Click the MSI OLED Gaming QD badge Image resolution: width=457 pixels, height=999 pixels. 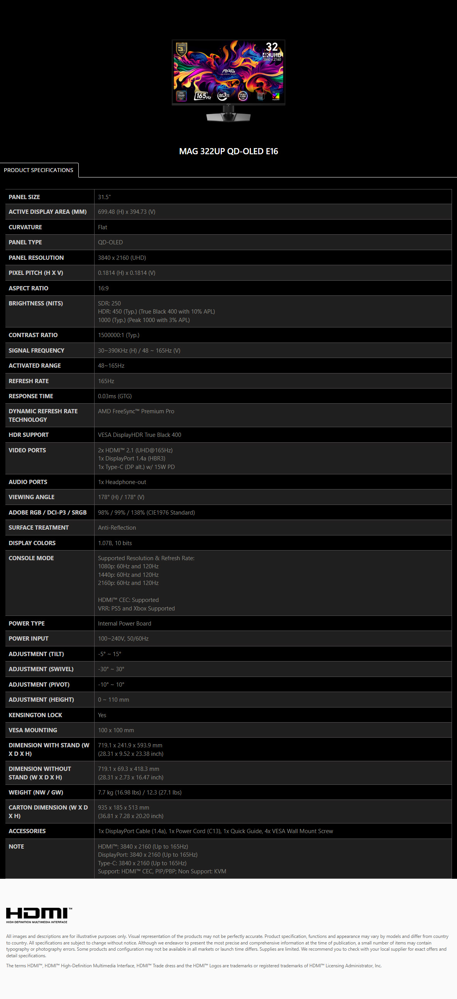181,96
